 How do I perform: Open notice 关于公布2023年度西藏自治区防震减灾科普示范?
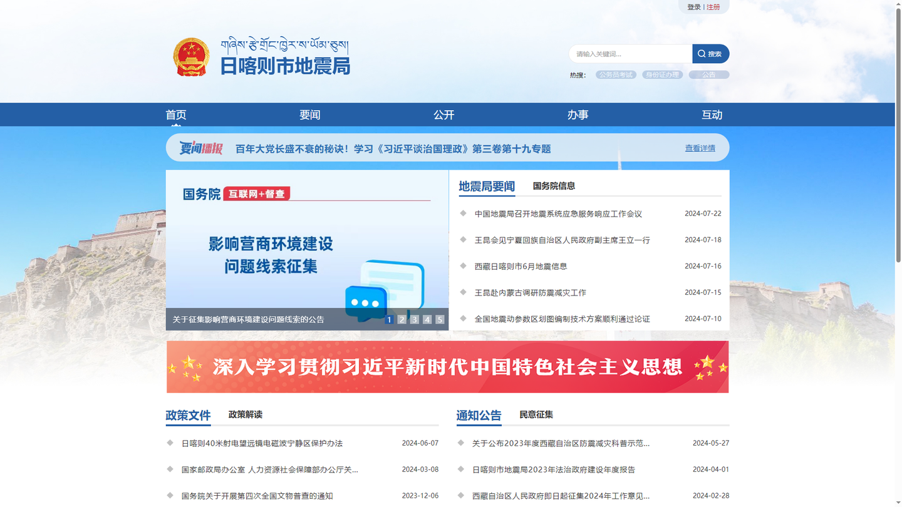[561, 443]
